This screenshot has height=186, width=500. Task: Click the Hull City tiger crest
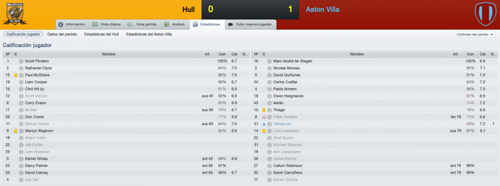[15, 14]
